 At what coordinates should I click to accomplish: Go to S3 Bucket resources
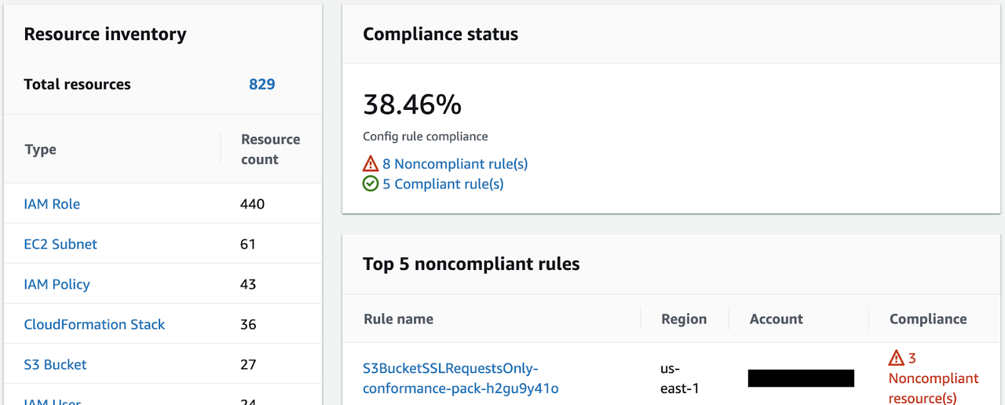click(x=55, y=364)
